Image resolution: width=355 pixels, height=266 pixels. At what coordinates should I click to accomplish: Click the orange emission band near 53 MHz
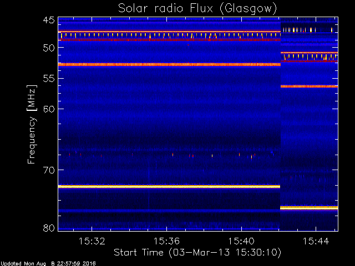(x=169, y=64)
